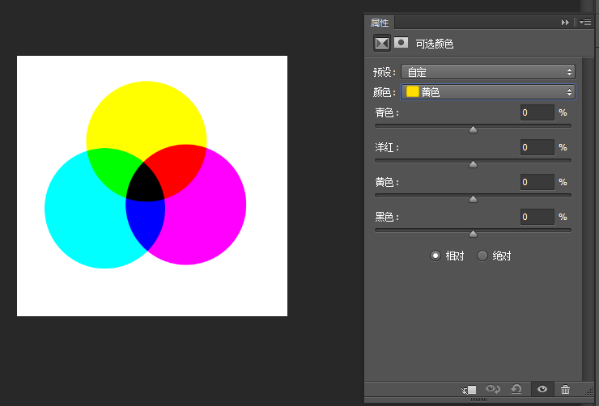Open the 预设 preset dropdown
The height and width of the screenshot is (406, 599).
(488, 72)
